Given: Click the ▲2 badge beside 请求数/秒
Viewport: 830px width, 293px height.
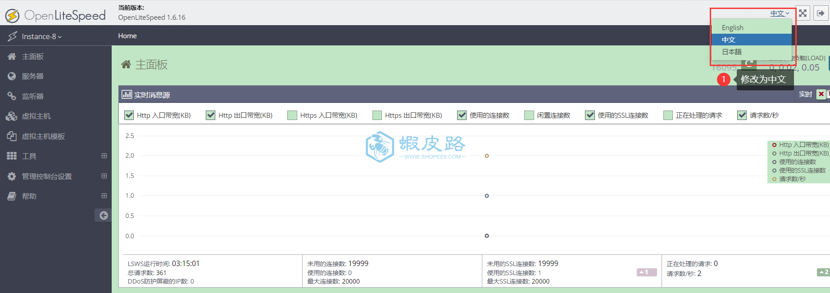Looking at the screenshot, I should tap(823, 272).
